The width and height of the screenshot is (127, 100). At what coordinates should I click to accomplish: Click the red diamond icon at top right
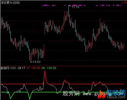click(122, 3)
